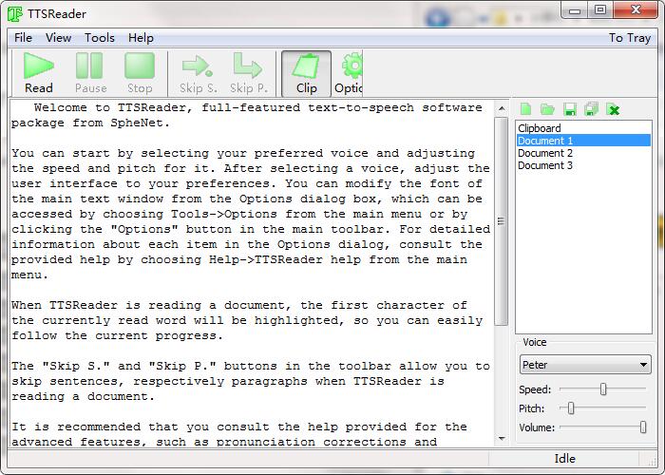Click the Pause toolbar button
This screenshot has width=665, height=475.
point(90,73)
